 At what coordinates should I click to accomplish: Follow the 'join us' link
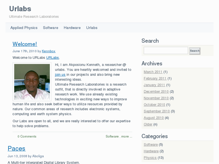(60, 75)
